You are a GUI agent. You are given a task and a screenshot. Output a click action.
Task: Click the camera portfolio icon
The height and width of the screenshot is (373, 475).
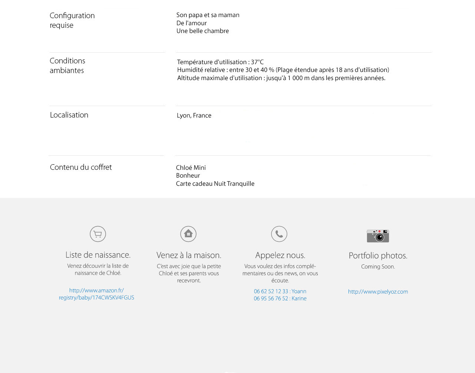(x=378, y=236)
